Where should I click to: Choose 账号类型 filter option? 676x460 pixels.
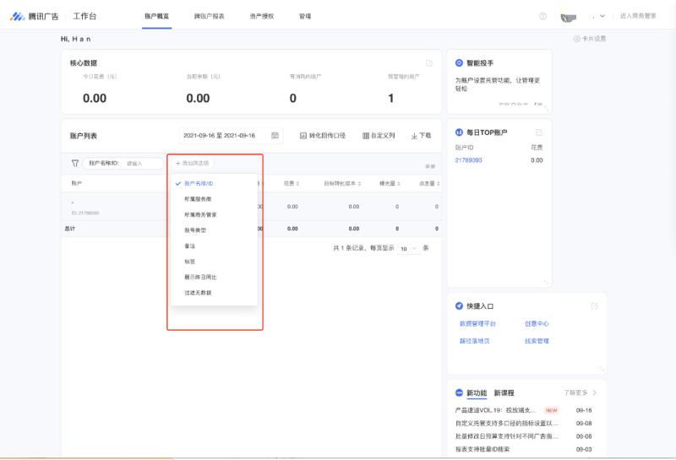(x=214, y=230)
